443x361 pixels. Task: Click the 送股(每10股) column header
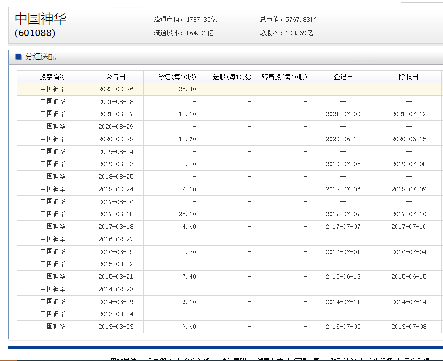pos(232,77)
